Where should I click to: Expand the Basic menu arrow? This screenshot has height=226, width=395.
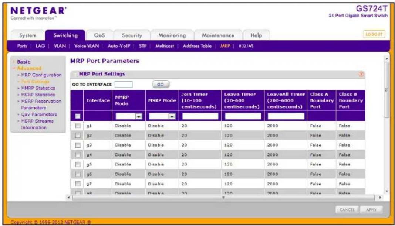(14, 62)
